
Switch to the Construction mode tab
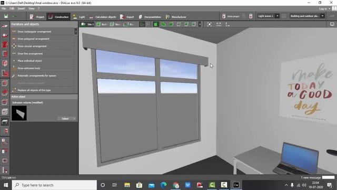tap(58, 17)
